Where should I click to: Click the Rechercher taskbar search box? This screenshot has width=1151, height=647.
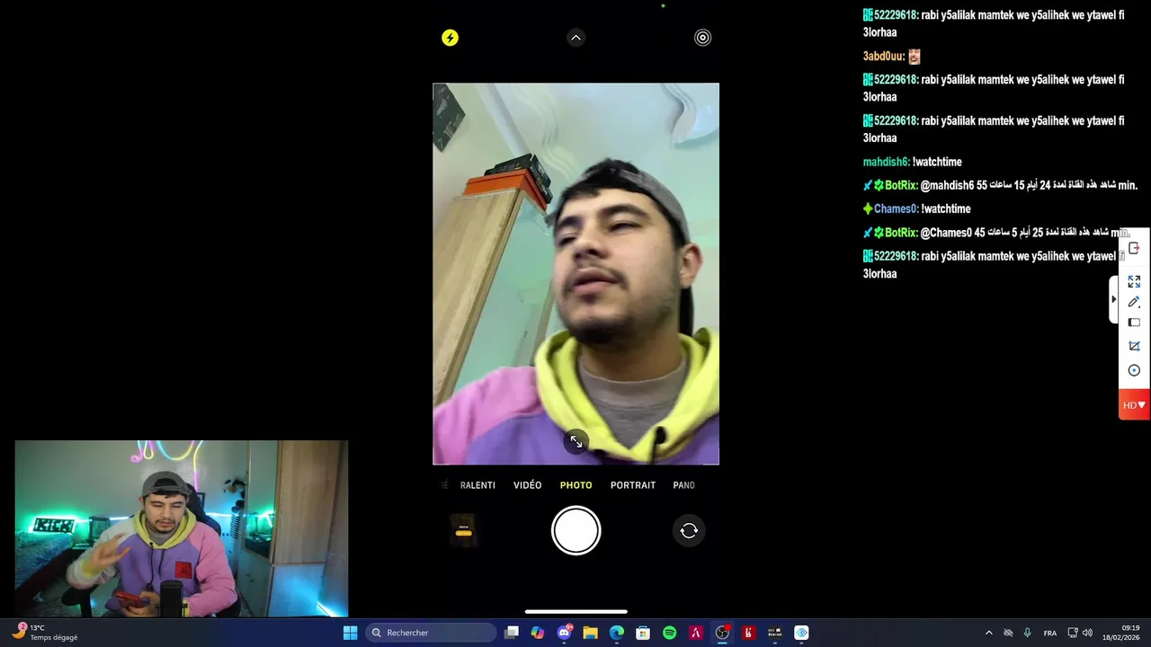[431, 633]
